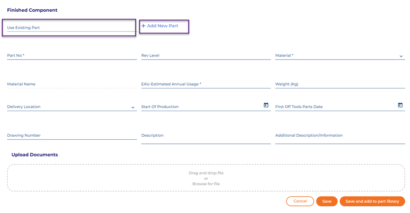Open Start Of Production calendar picker
Screen dimensions: 410x213
coord(266,105)
